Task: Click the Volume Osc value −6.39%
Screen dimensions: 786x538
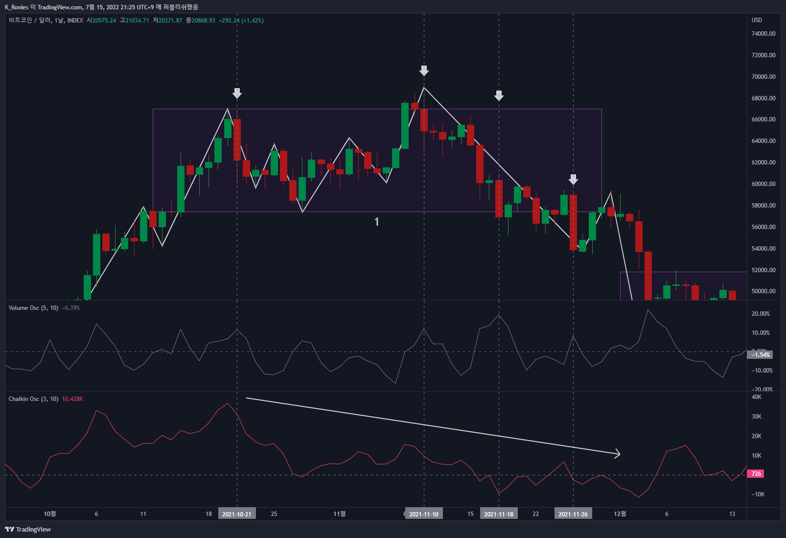Action: pyautogui.click(x=71, y=308)
